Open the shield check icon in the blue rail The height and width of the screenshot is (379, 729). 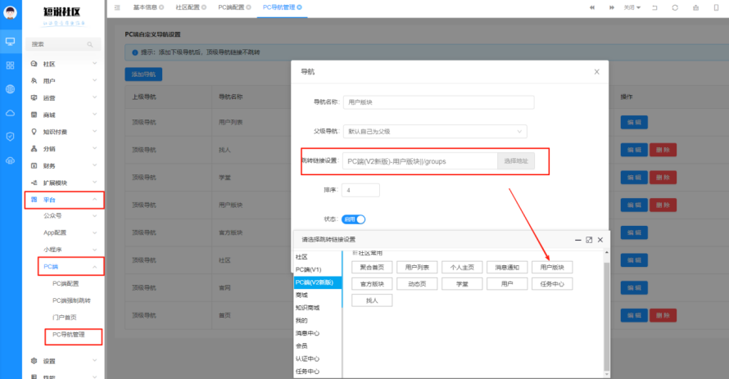10,137
